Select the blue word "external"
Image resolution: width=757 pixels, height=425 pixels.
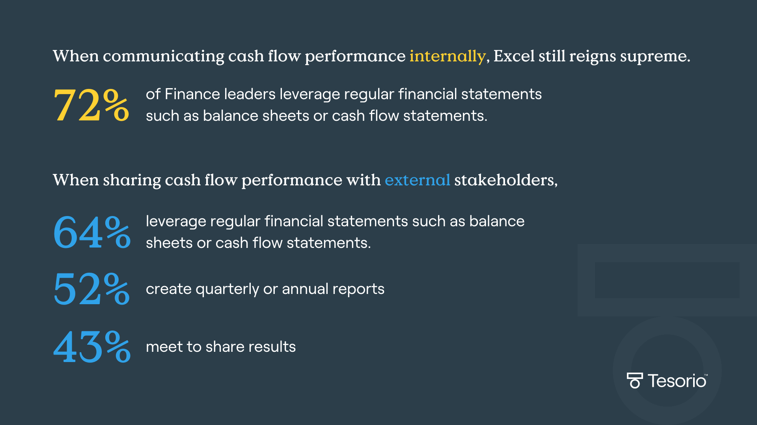[x=417, y=180]
